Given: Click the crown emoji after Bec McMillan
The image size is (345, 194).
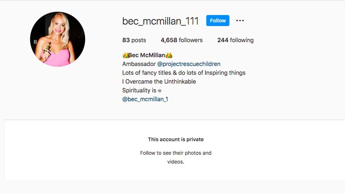Looking at the screenshot, I should [x=169, y=55].
